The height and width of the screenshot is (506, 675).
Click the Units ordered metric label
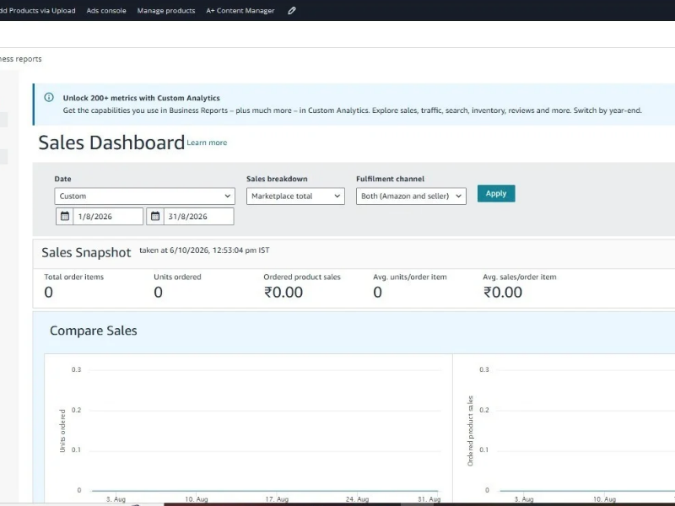click(177, 277)
